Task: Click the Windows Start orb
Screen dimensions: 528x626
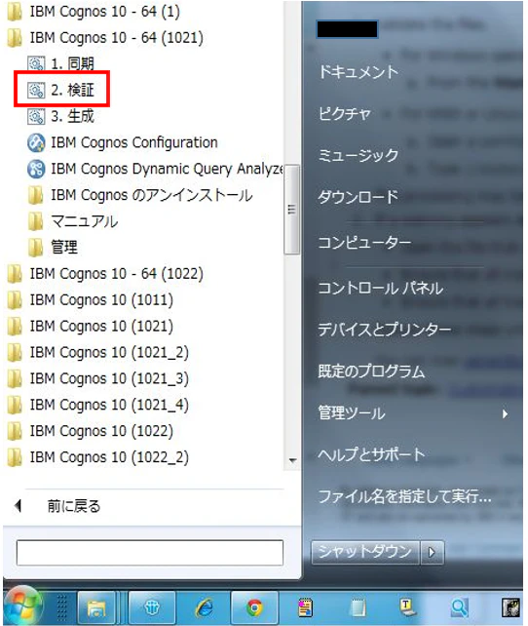Action: (x=23, y=606)
